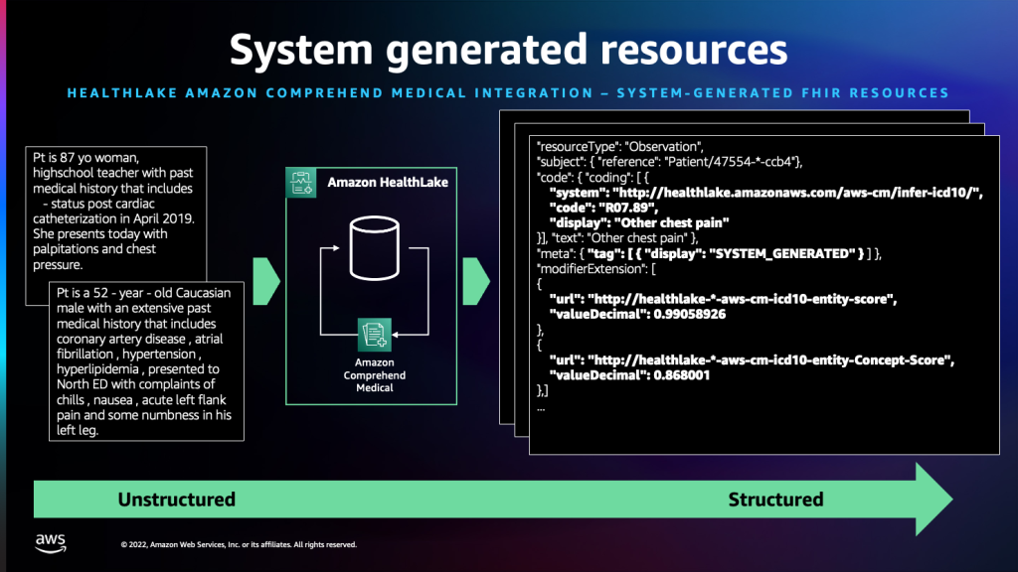
Task: Click the "Amazon HealthLake" label
Action: click(x=388, y=183)
